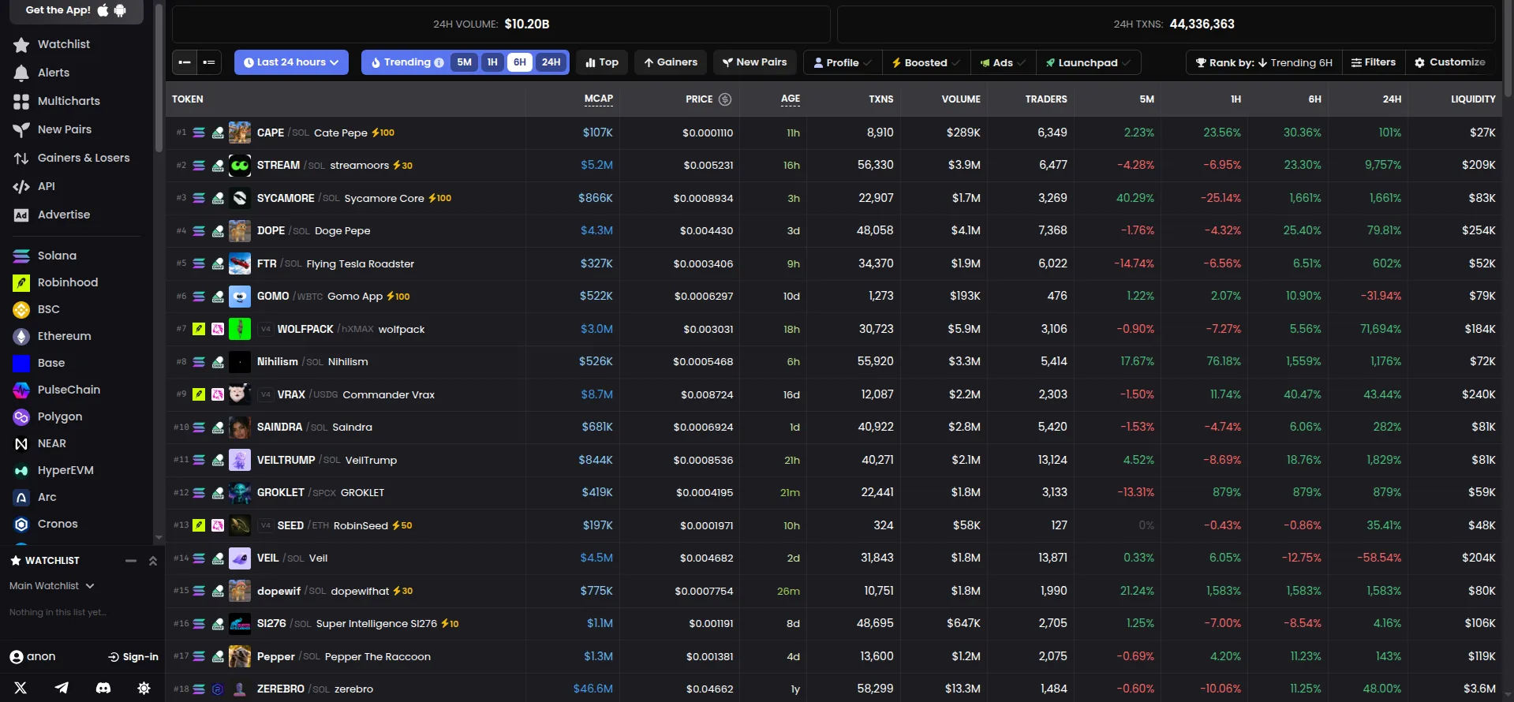This screenshot has width=1514, height=702.
Task: Switch to the New Pairs tab in toolbar
Action: pyautogui.click(x=755, y=62)
